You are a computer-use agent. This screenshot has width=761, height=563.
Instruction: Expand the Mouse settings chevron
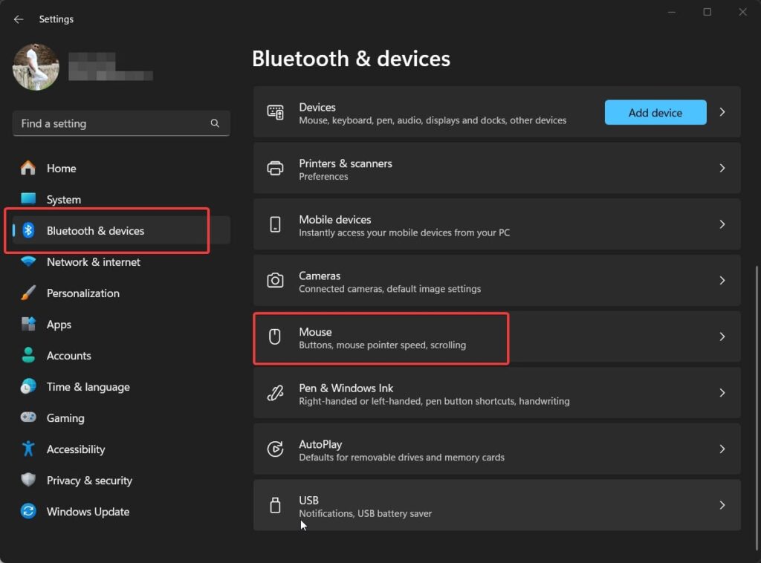(x=722, y=336)
